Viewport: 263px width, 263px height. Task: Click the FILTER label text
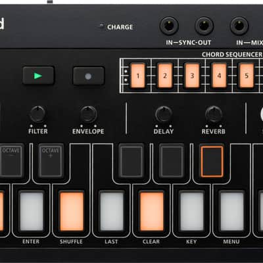[38, 131]
